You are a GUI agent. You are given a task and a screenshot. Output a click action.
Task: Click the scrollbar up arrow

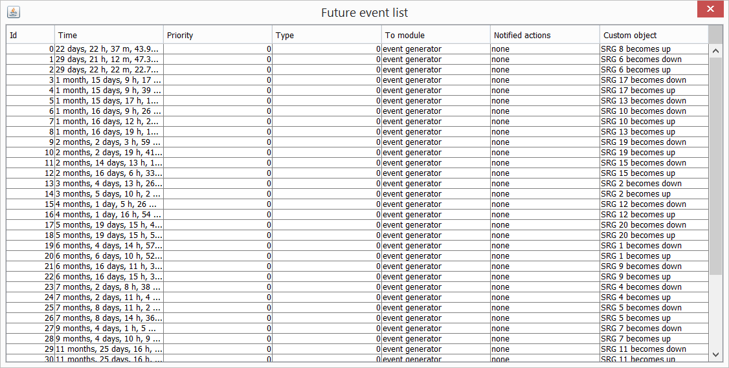[715, 50]
